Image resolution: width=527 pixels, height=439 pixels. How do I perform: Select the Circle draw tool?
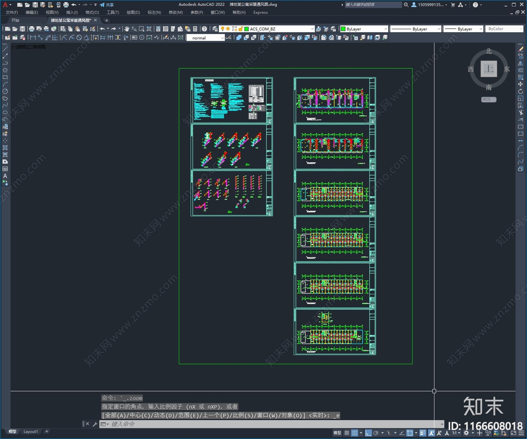pyautogui.click(x=5, y=91)
